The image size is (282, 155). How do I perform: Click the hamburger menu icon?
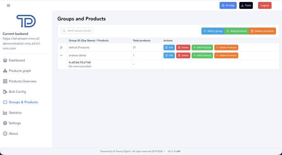point(9,5)
